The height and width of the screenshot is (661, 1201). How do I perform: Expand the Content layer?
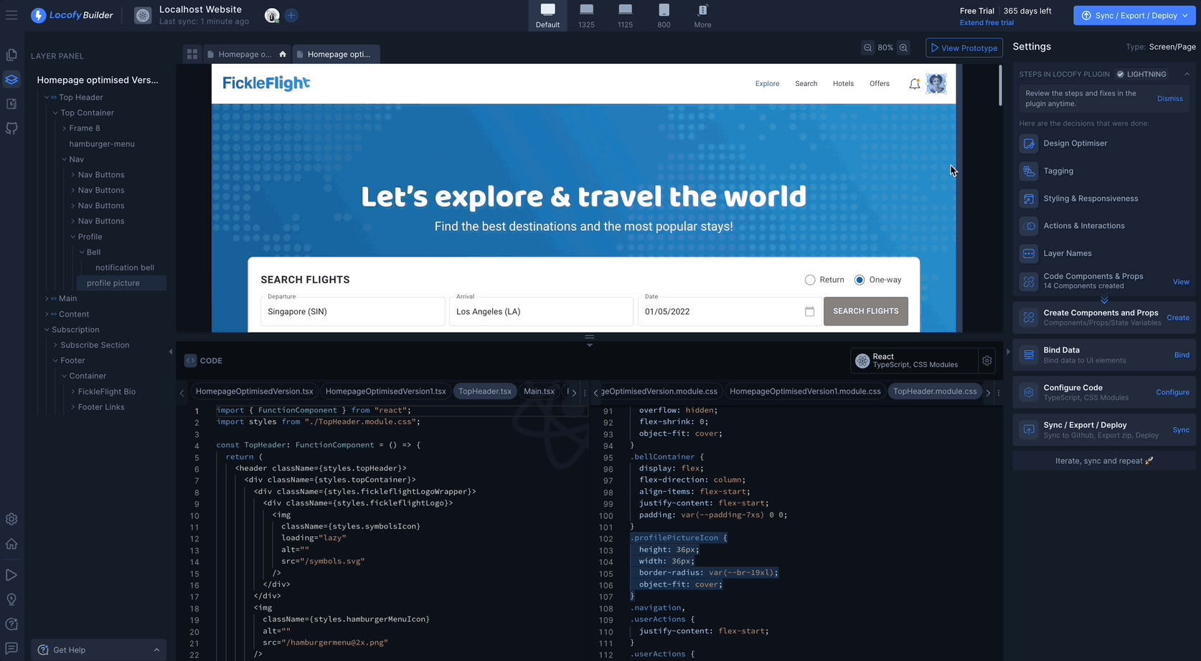coord(47,314)
